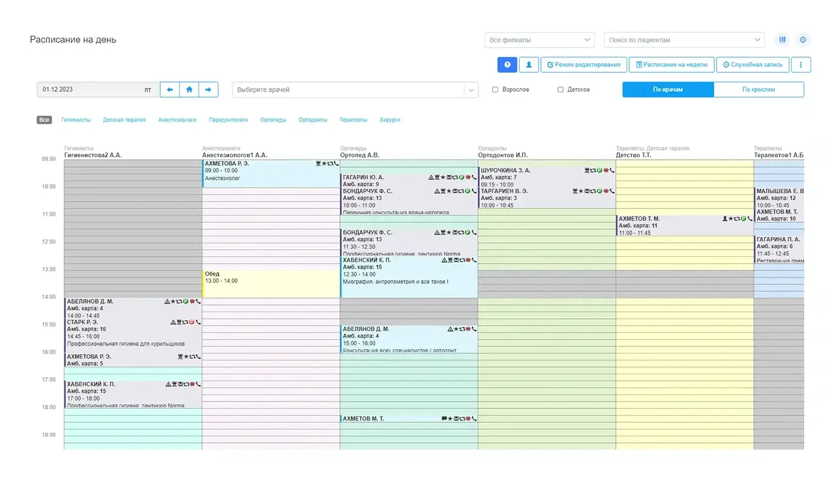Enable the Взрослое checkbox

coord(495,90)
